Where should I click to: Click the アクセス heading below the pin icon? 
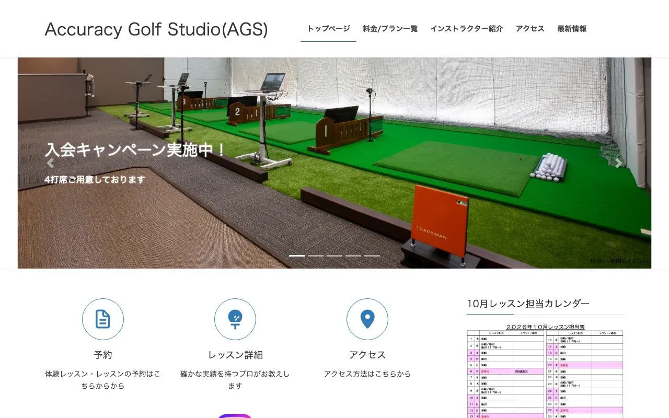367,355
